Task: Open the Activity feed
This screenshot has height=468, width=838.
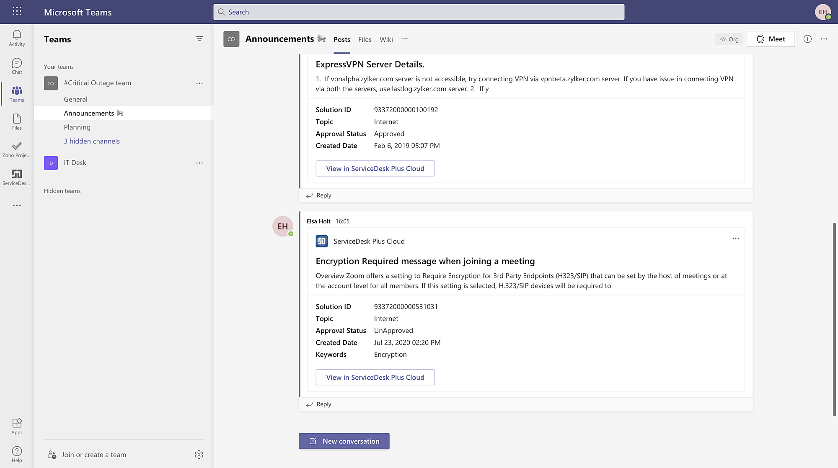Action: (17, 38)
